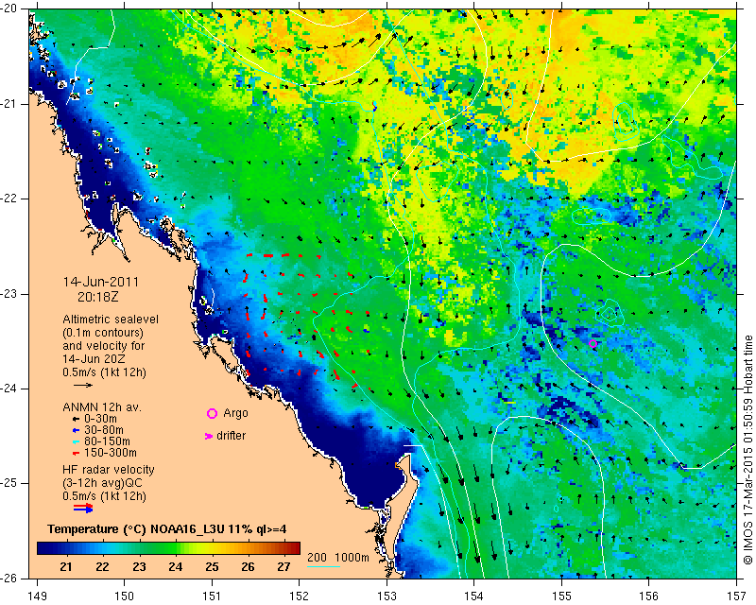This screenshot has height=605, width=756.
Task: Click the IMOS copyright timestamp text
Action: coord(747,450)
